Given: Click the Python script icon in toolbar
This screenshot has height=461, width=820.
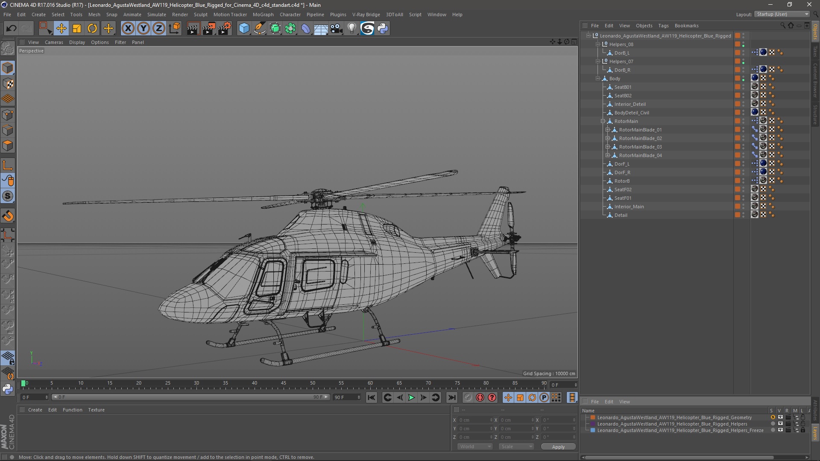Looking at the screenshot, I should click(x=383, y=29).
